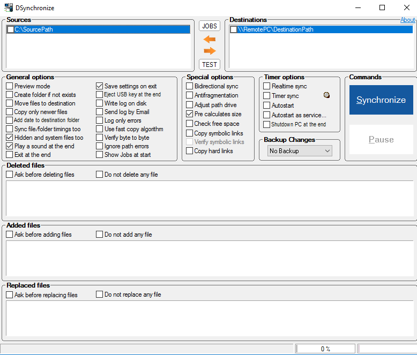Screen dimensions: 417x355
Task: Uncheck Save settings on exit
Action: (x=99, y=86)
